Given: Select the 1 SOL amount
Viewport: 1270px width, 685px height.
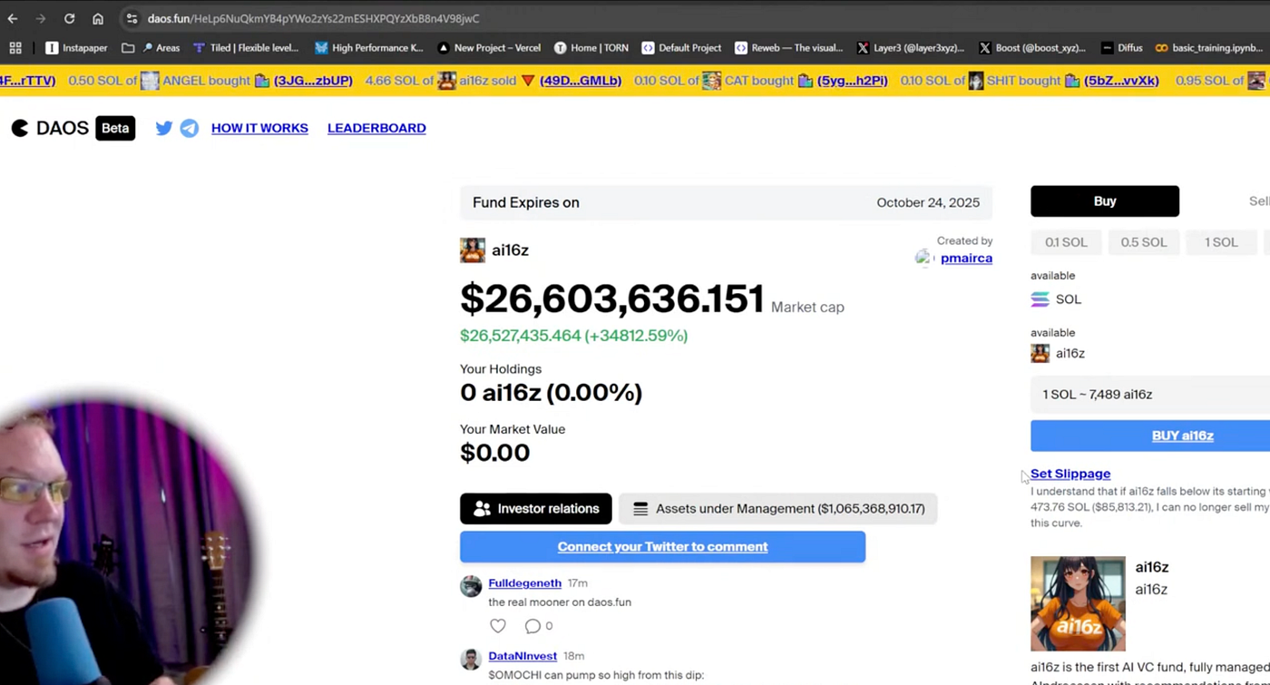Looking at the screenshot, I should point(1220,242).
